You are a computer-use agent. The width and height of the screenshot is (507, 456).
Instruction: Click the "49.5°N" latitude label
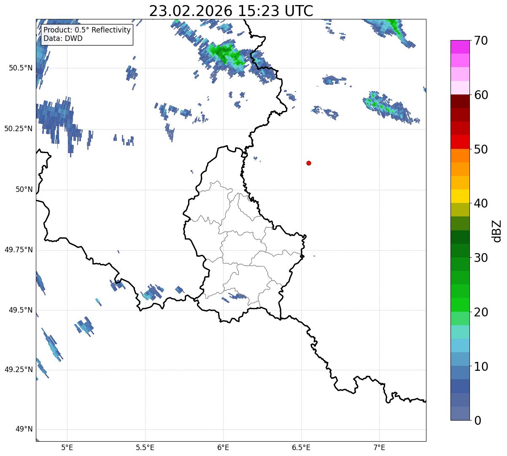pyautogui.click(x=21, y=310)
